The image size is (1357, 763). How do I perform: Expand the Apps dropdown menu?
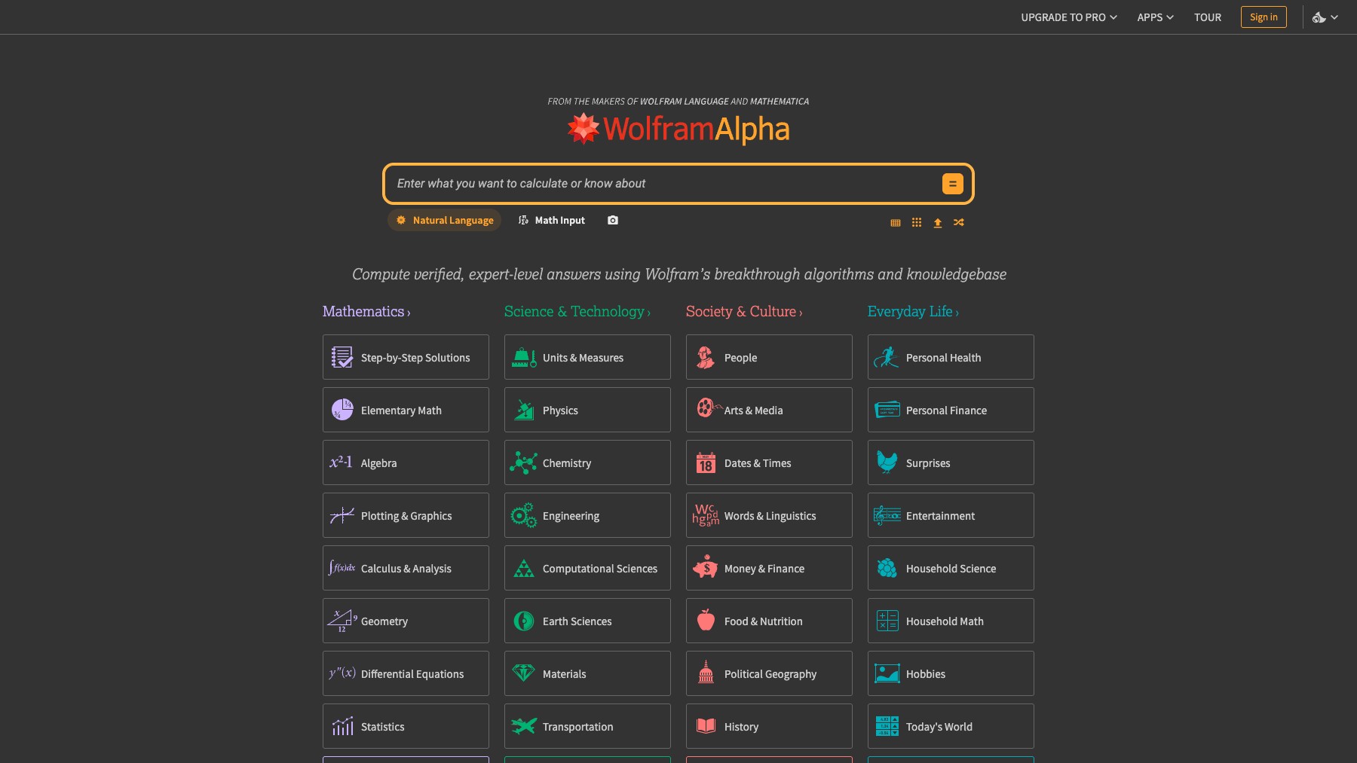[x=1156, y=17]
